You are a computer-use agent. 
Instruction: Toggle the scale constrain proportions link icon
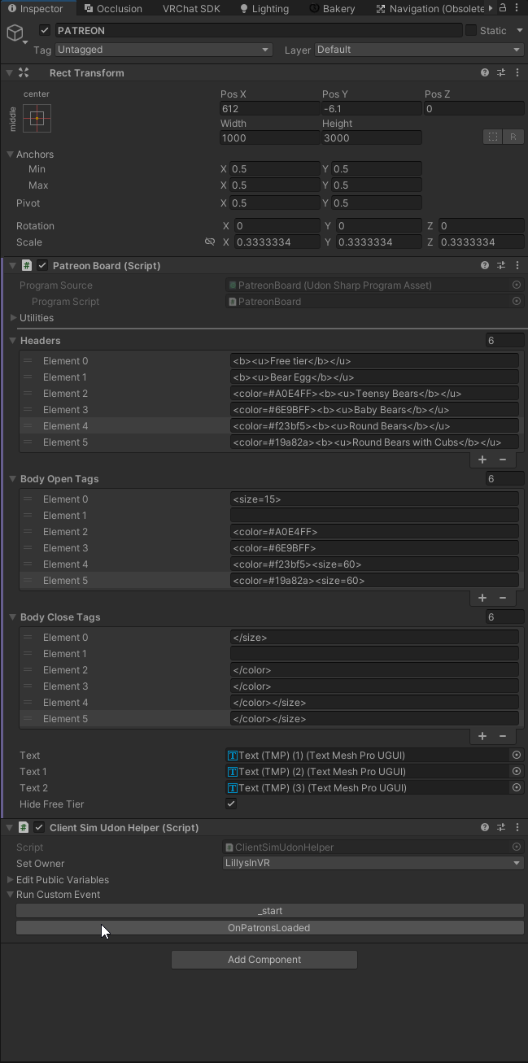[x=210, y=242]
